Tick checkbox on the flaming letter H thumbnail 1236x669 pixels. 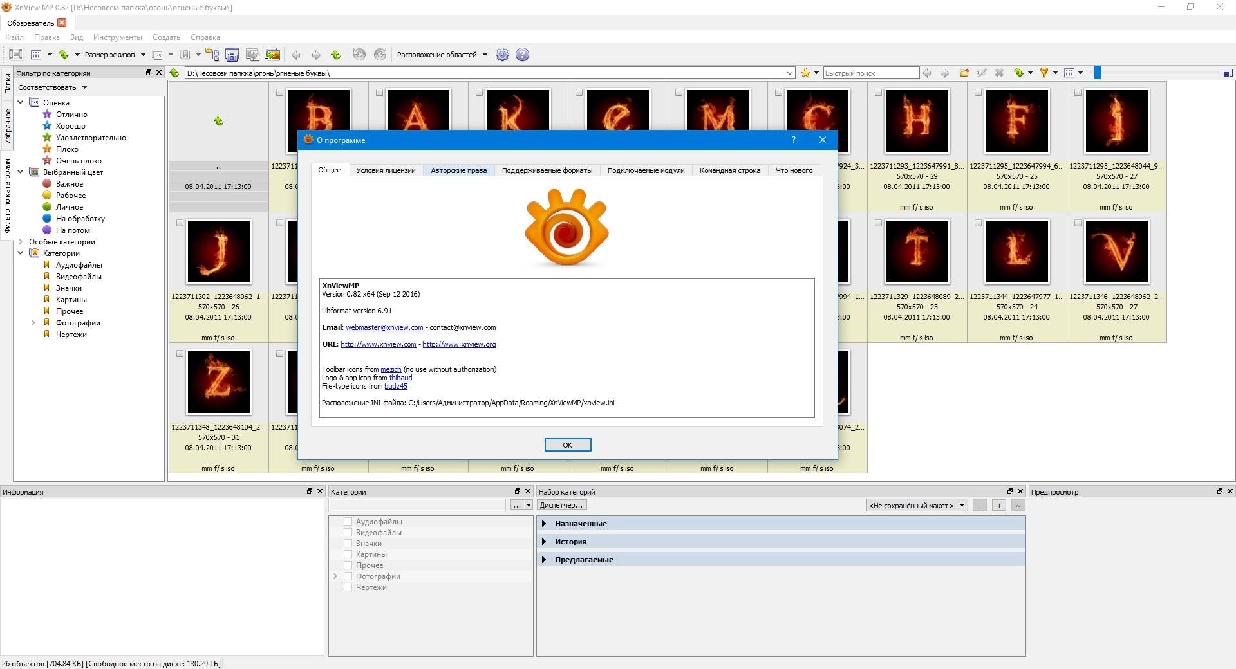coord(878,93)
